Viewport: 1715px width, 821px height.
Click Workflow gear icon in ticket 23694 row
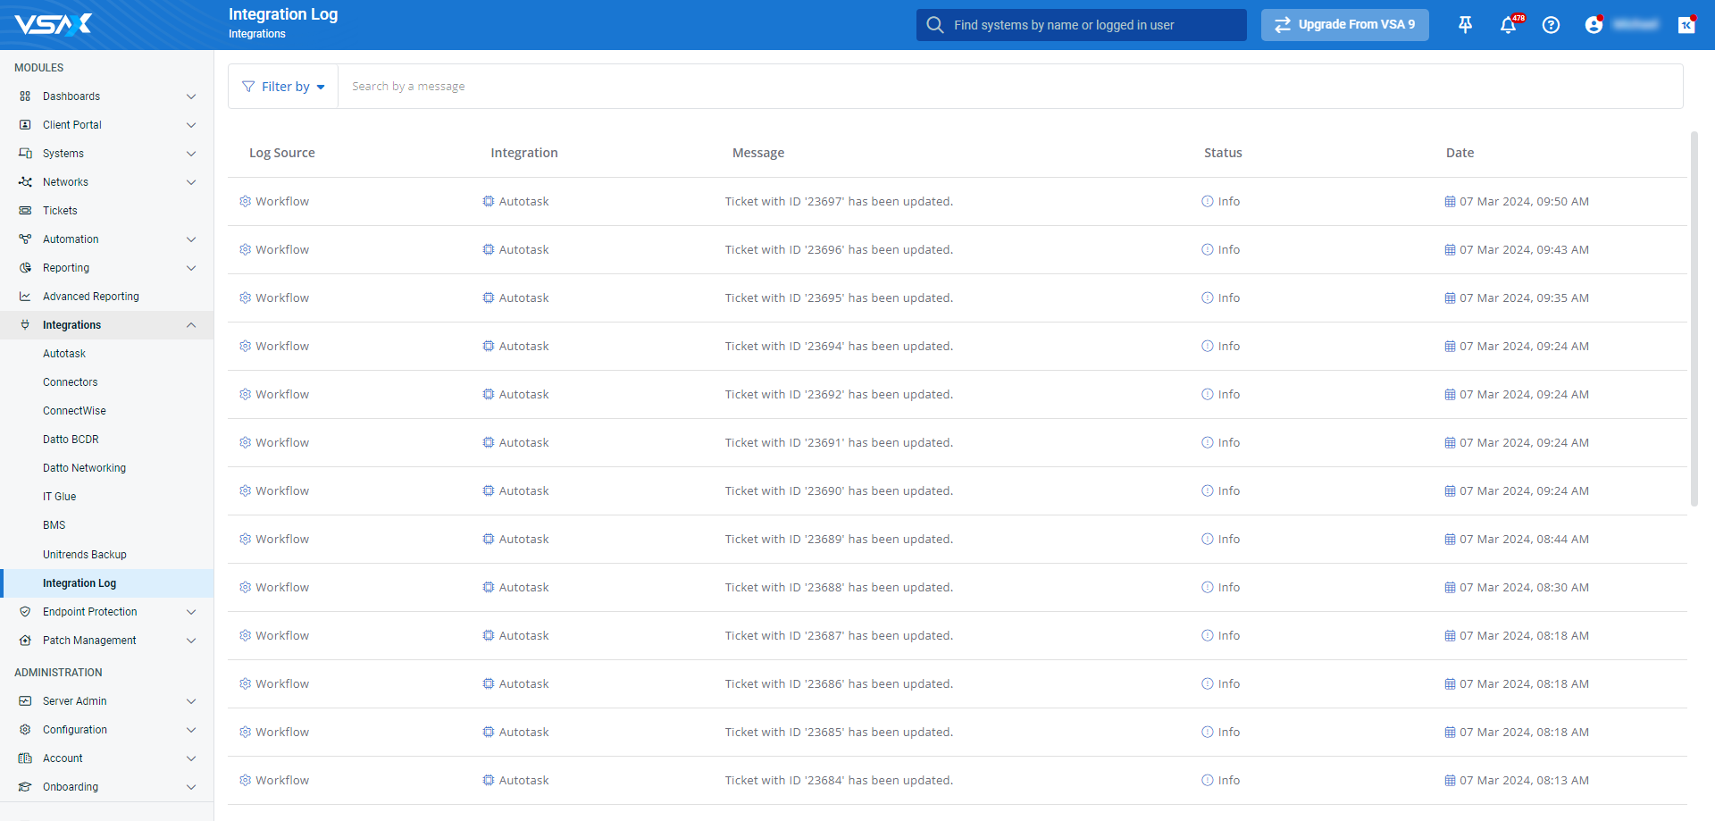pyautogui.click(x=245, y=347)
